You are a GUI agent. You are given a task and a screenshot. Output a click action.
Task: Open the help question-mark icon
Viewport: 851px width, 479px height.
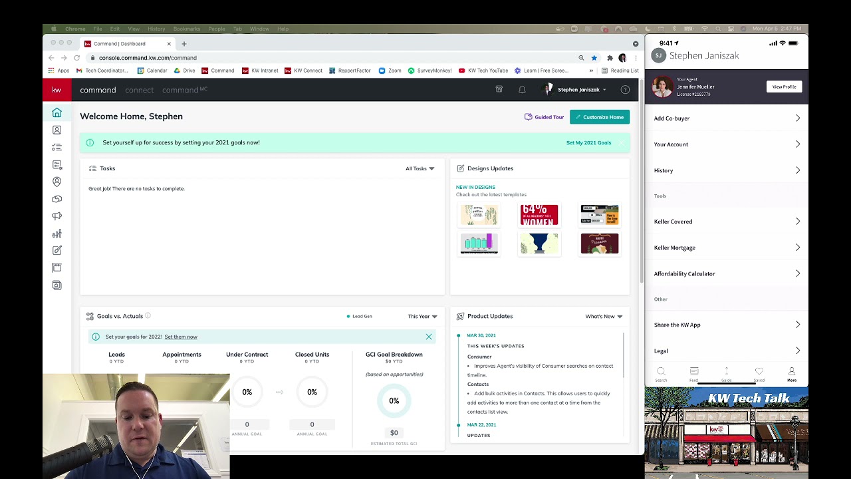tap(624, 89)
